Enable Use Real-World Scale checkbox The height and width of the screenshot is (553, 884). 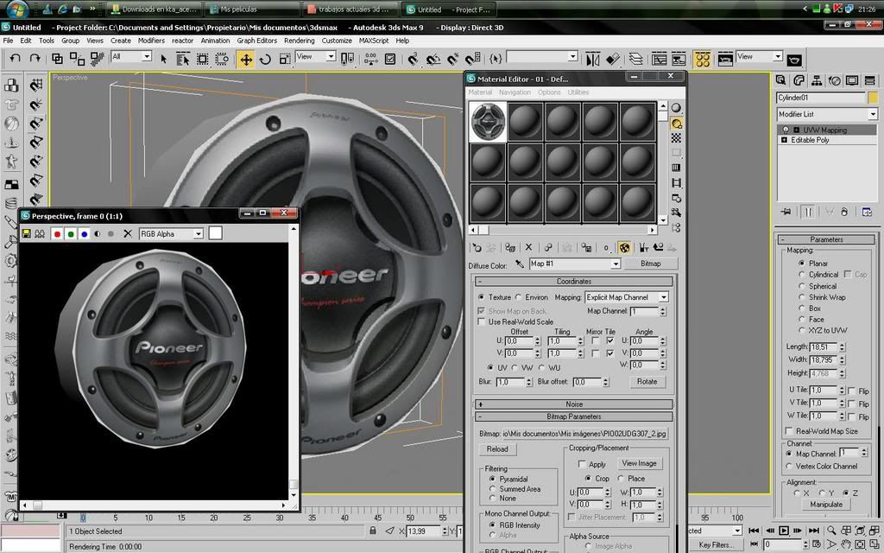point(481,321)
